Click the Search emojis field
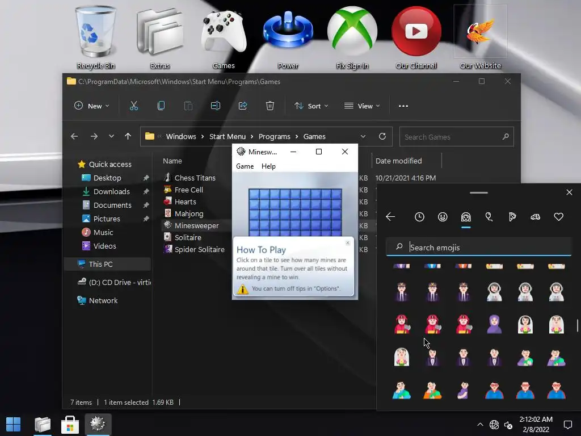The width and height of the screenshot is (581, 436). coord(479,248)
